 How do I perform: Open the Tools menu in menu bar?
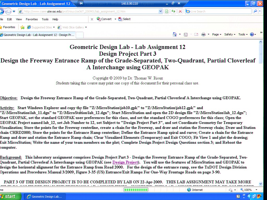click(45, 19)
